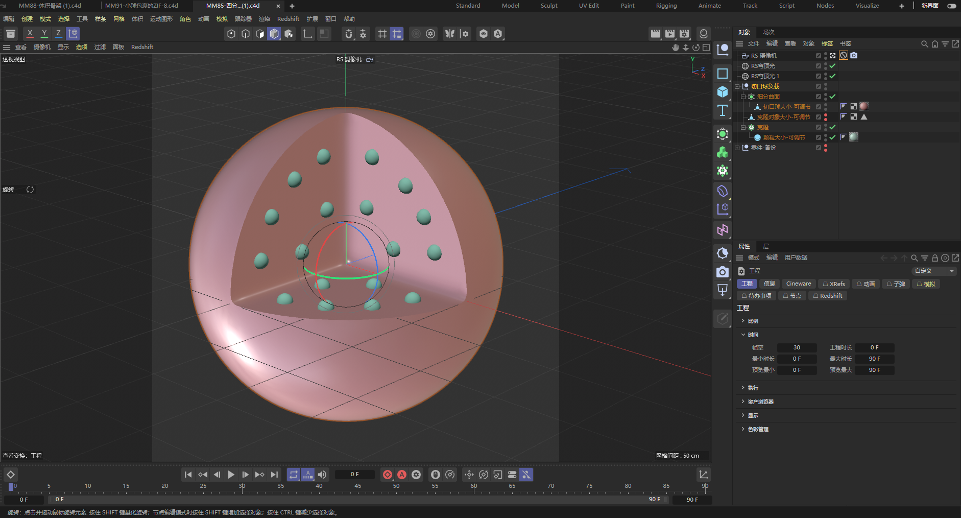Add a cube primitive from side palette
Viewport: 961px width, 518px height.
click(723, 92)
